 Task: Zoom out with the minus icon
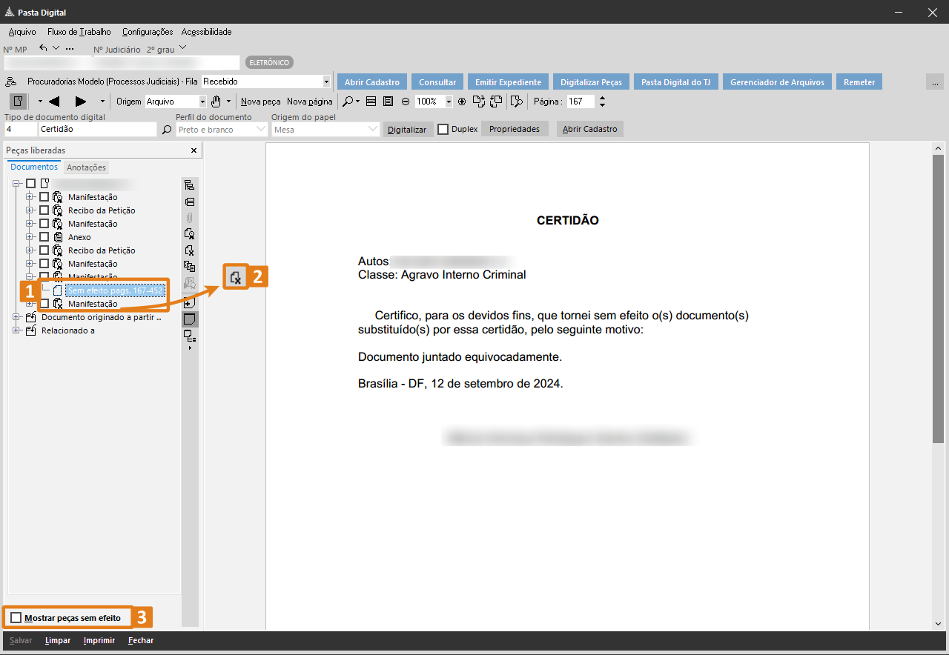[x=406, y=102]
